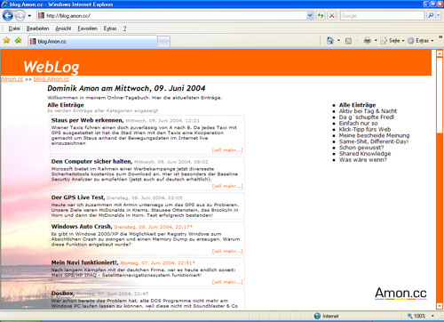
Task: Select the blog.Amon.cc tab
Action: pyautogui.click(x=92, y=41)
